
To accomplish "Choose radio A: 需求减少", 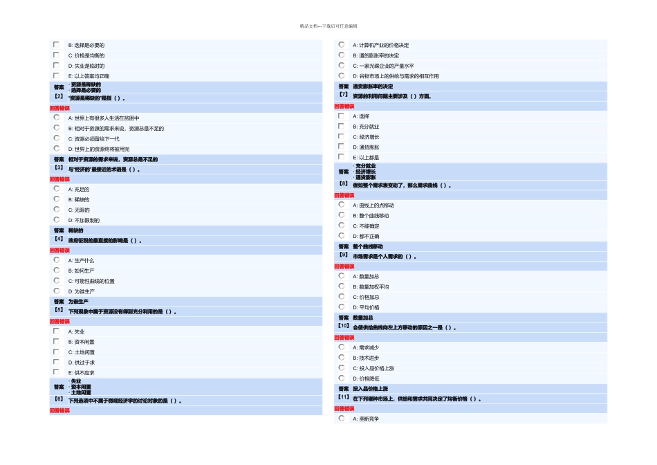I will 342,347.
